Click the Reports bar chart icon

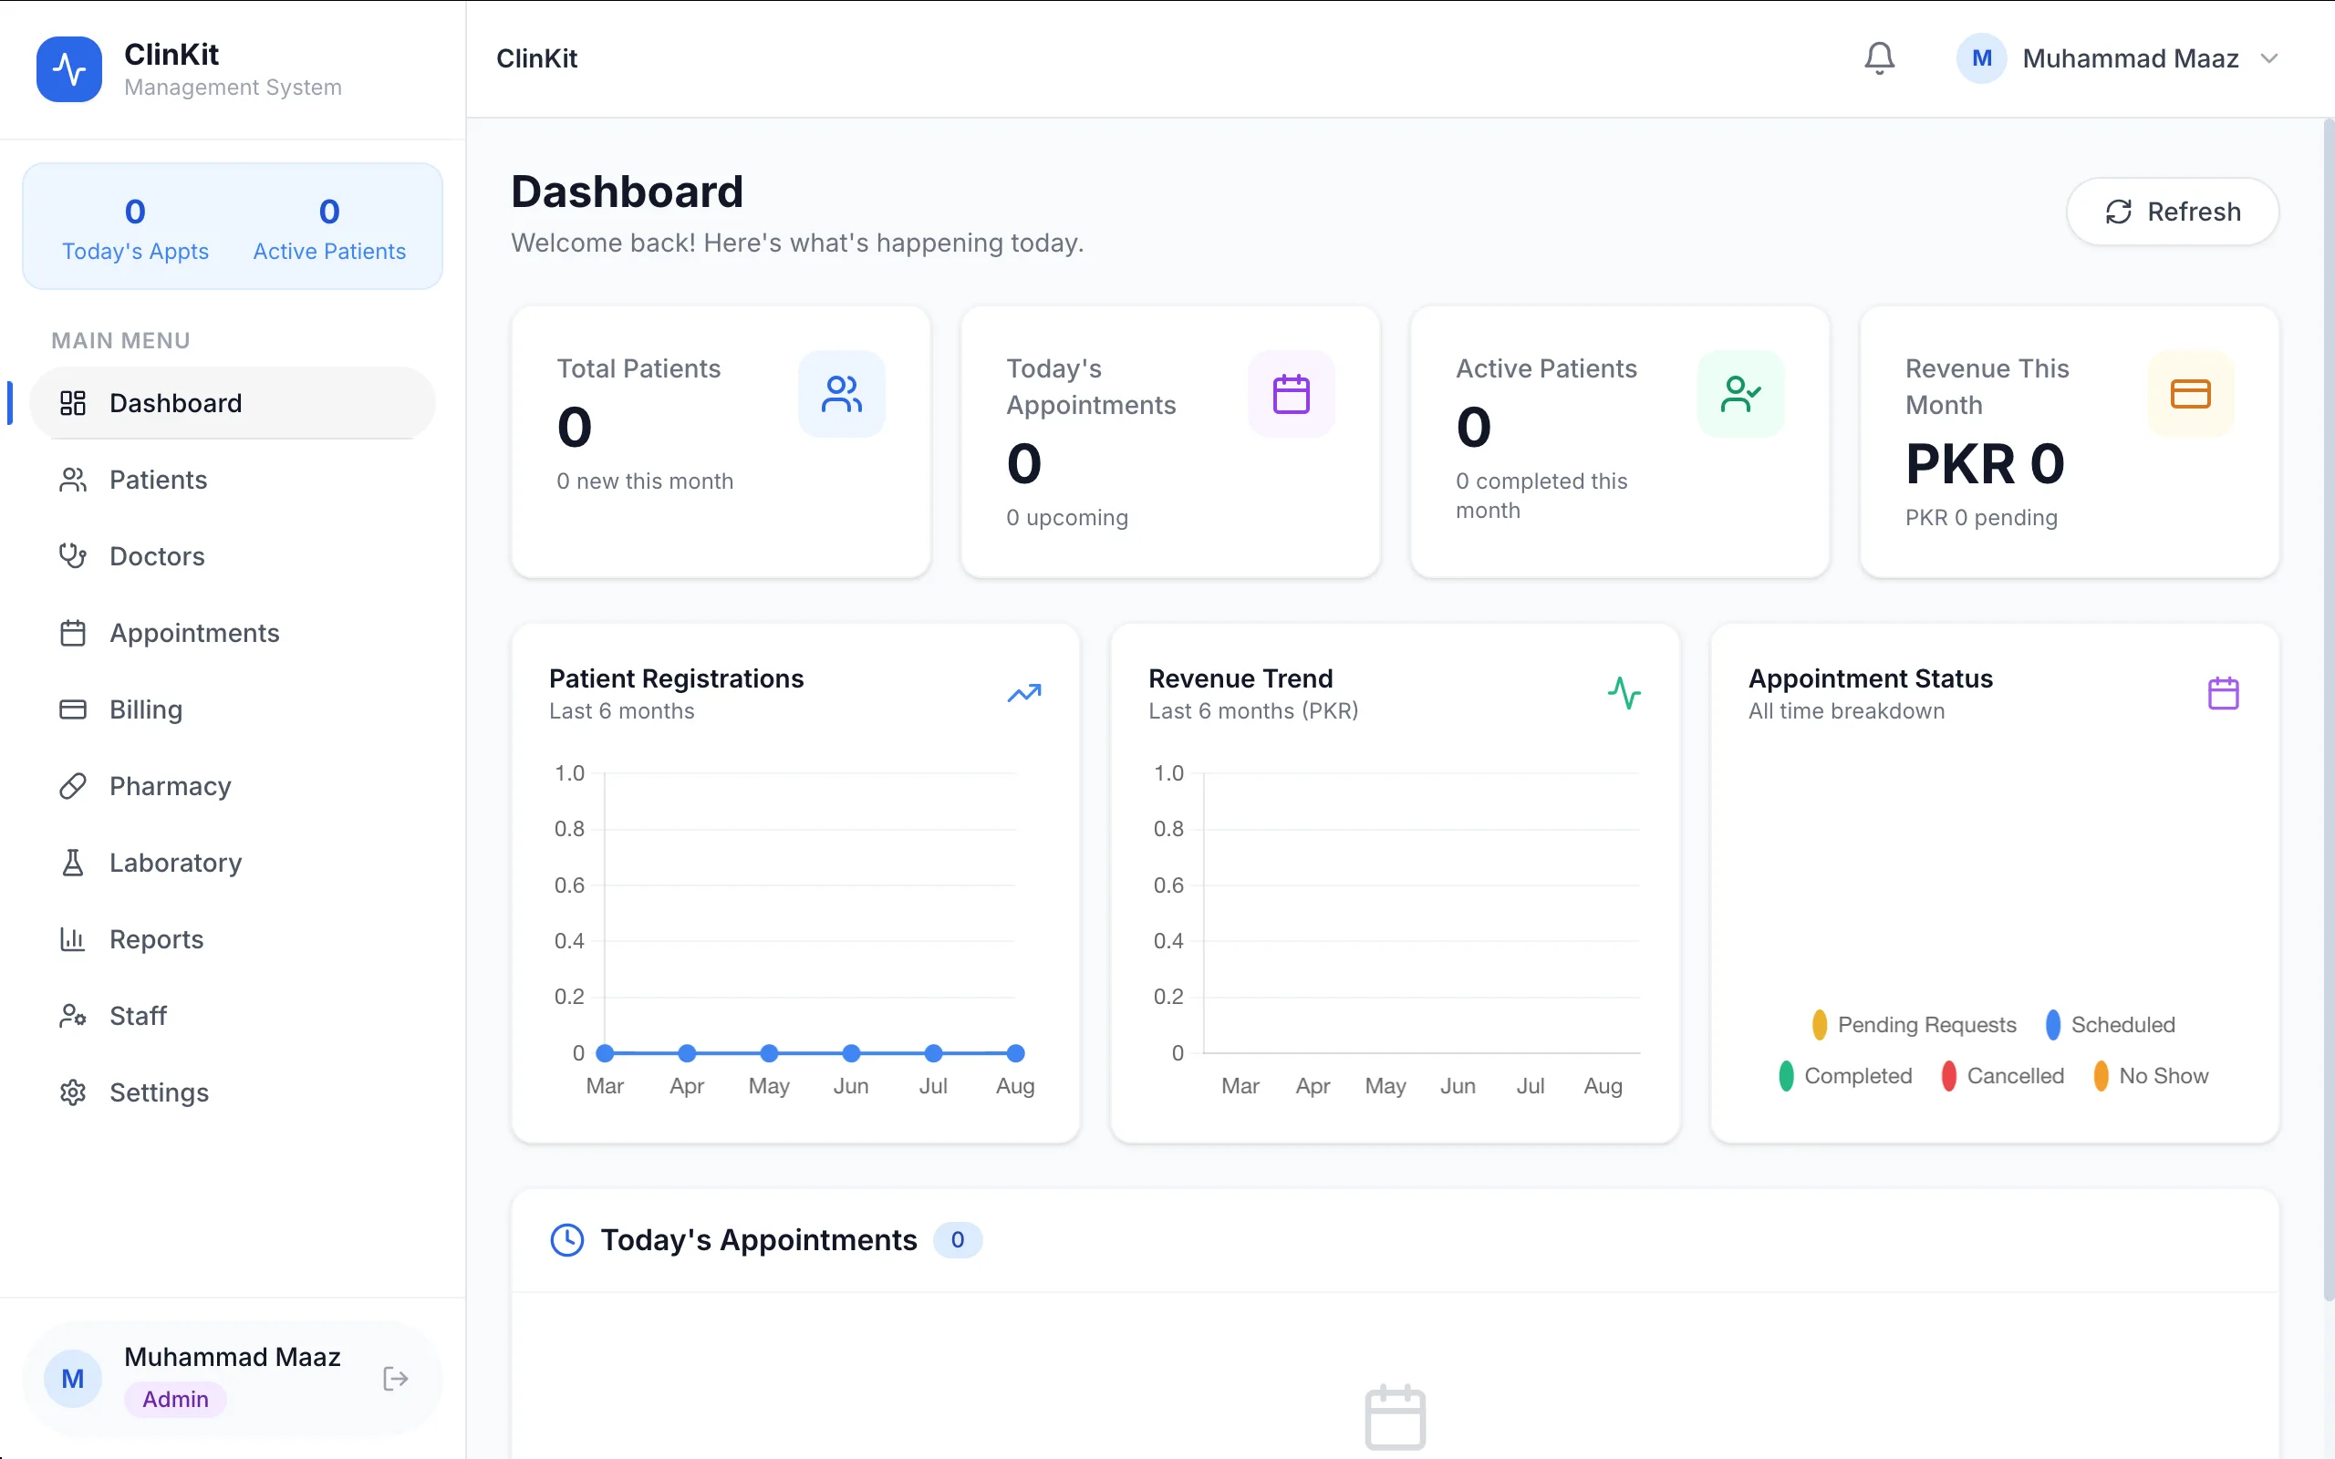(x=72, y=939)
